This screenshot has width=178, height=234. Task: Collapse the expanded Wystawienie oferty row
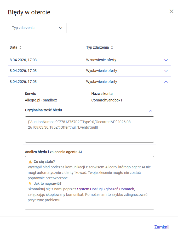tap(166, 82)
